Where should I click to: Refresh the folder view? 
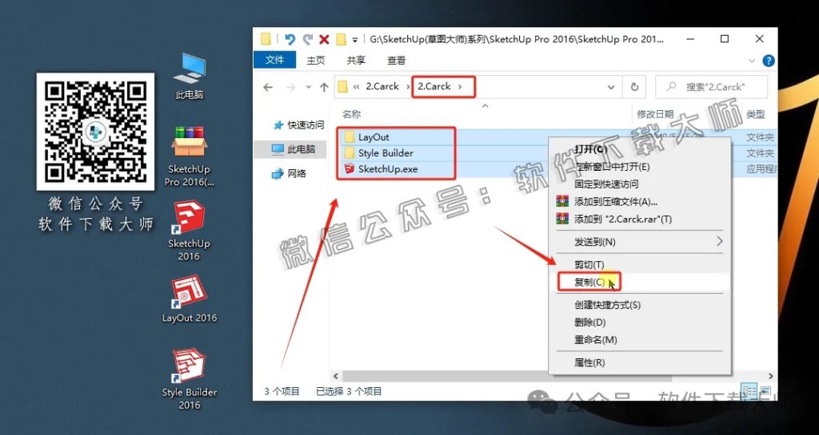point(634,87)
